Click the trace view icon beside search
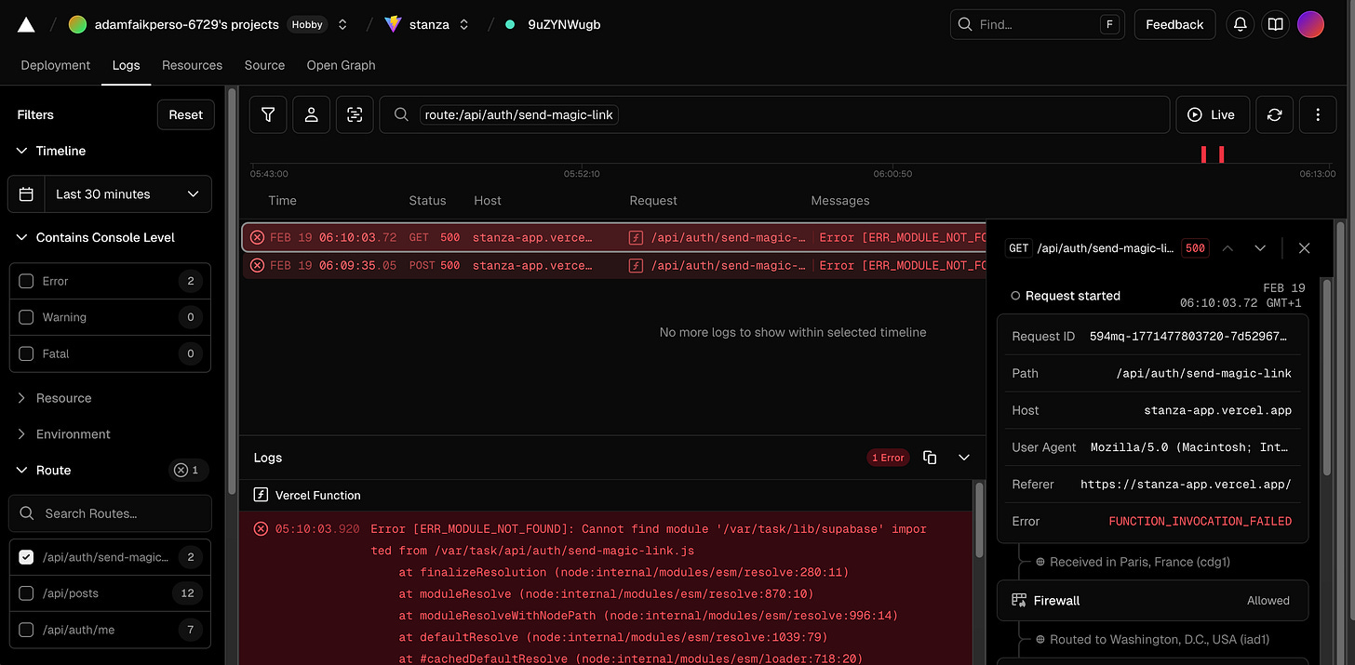The image size is (1355, 665). (355, 113)
